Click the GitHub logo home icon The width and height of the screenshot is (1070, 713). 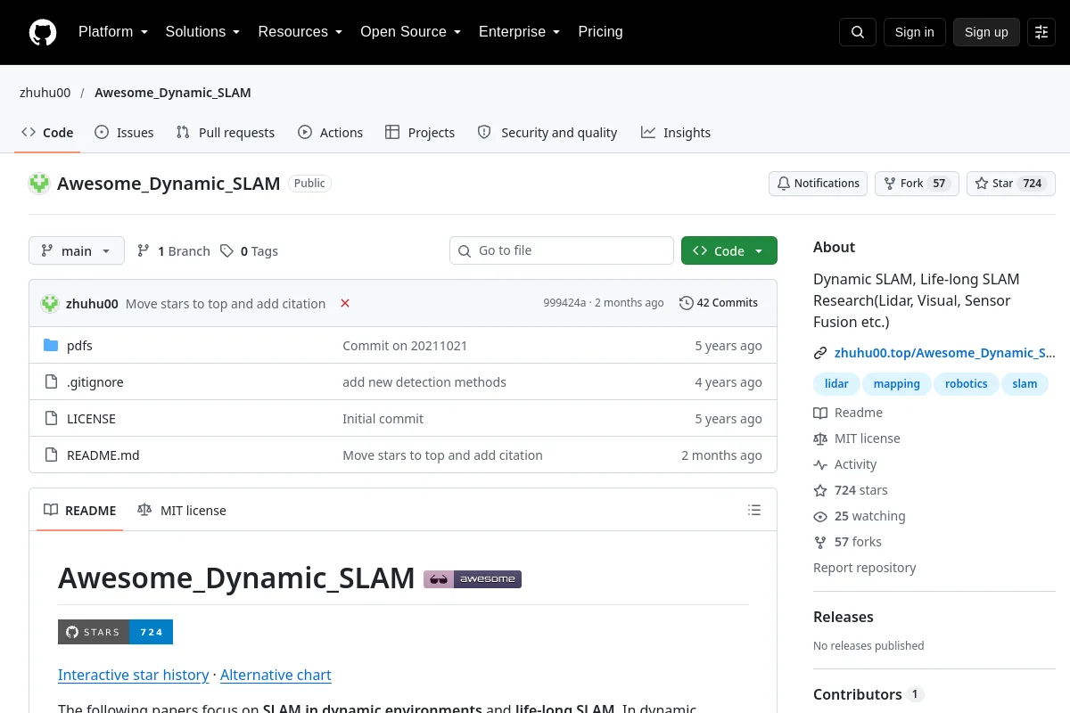coord(43,32)
